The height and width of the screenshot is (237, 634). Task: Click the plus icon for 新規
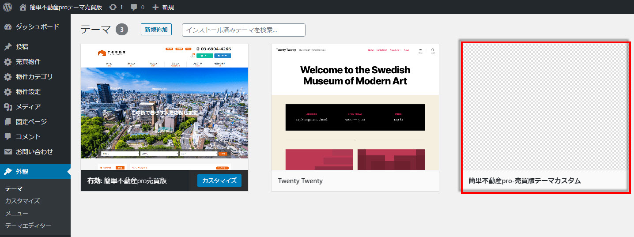(x=155, y=7)
